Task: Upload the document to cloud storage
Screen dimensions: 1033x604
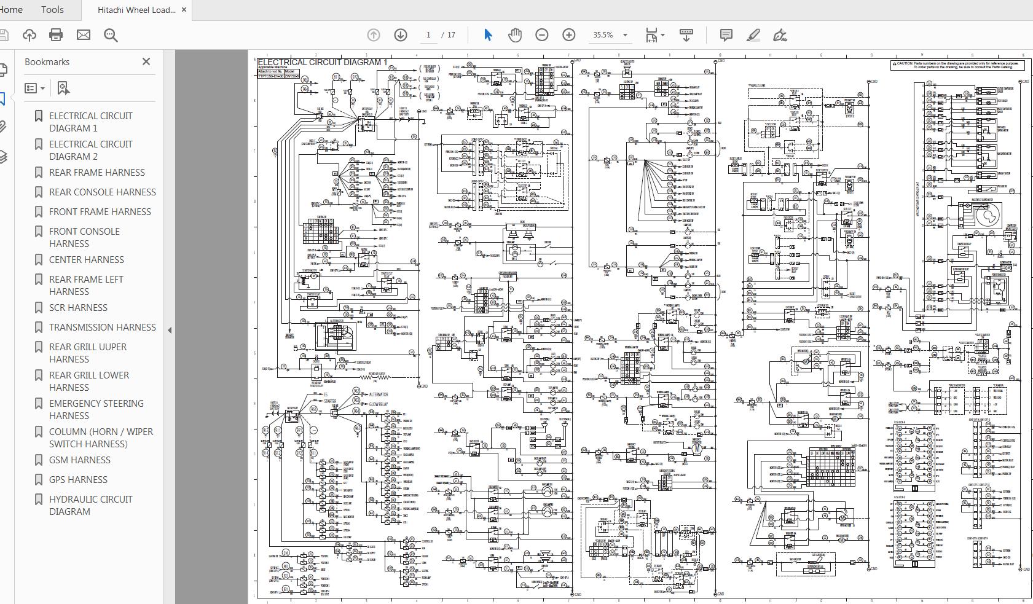Action: pyautogui.click(x=30, y=34)
